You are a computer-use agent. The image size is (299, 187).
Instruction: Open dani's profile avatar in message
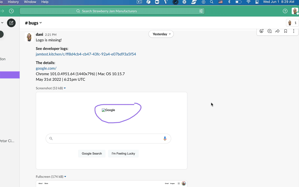click(x=29, y=37)
